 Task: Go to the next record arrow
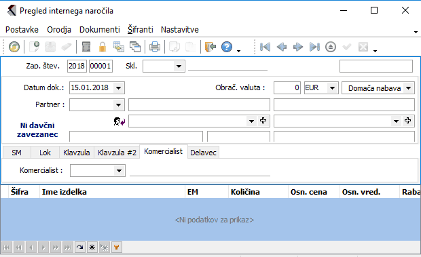[298, 47]
